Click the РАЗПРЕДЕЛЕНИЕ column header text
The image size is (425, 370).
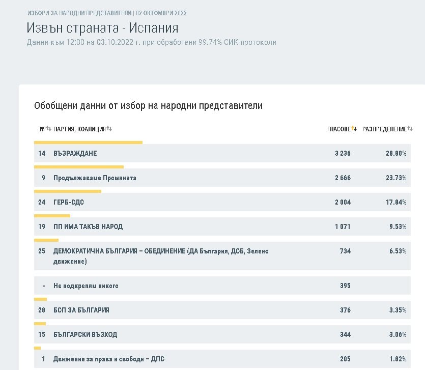(x=384, y=129)
